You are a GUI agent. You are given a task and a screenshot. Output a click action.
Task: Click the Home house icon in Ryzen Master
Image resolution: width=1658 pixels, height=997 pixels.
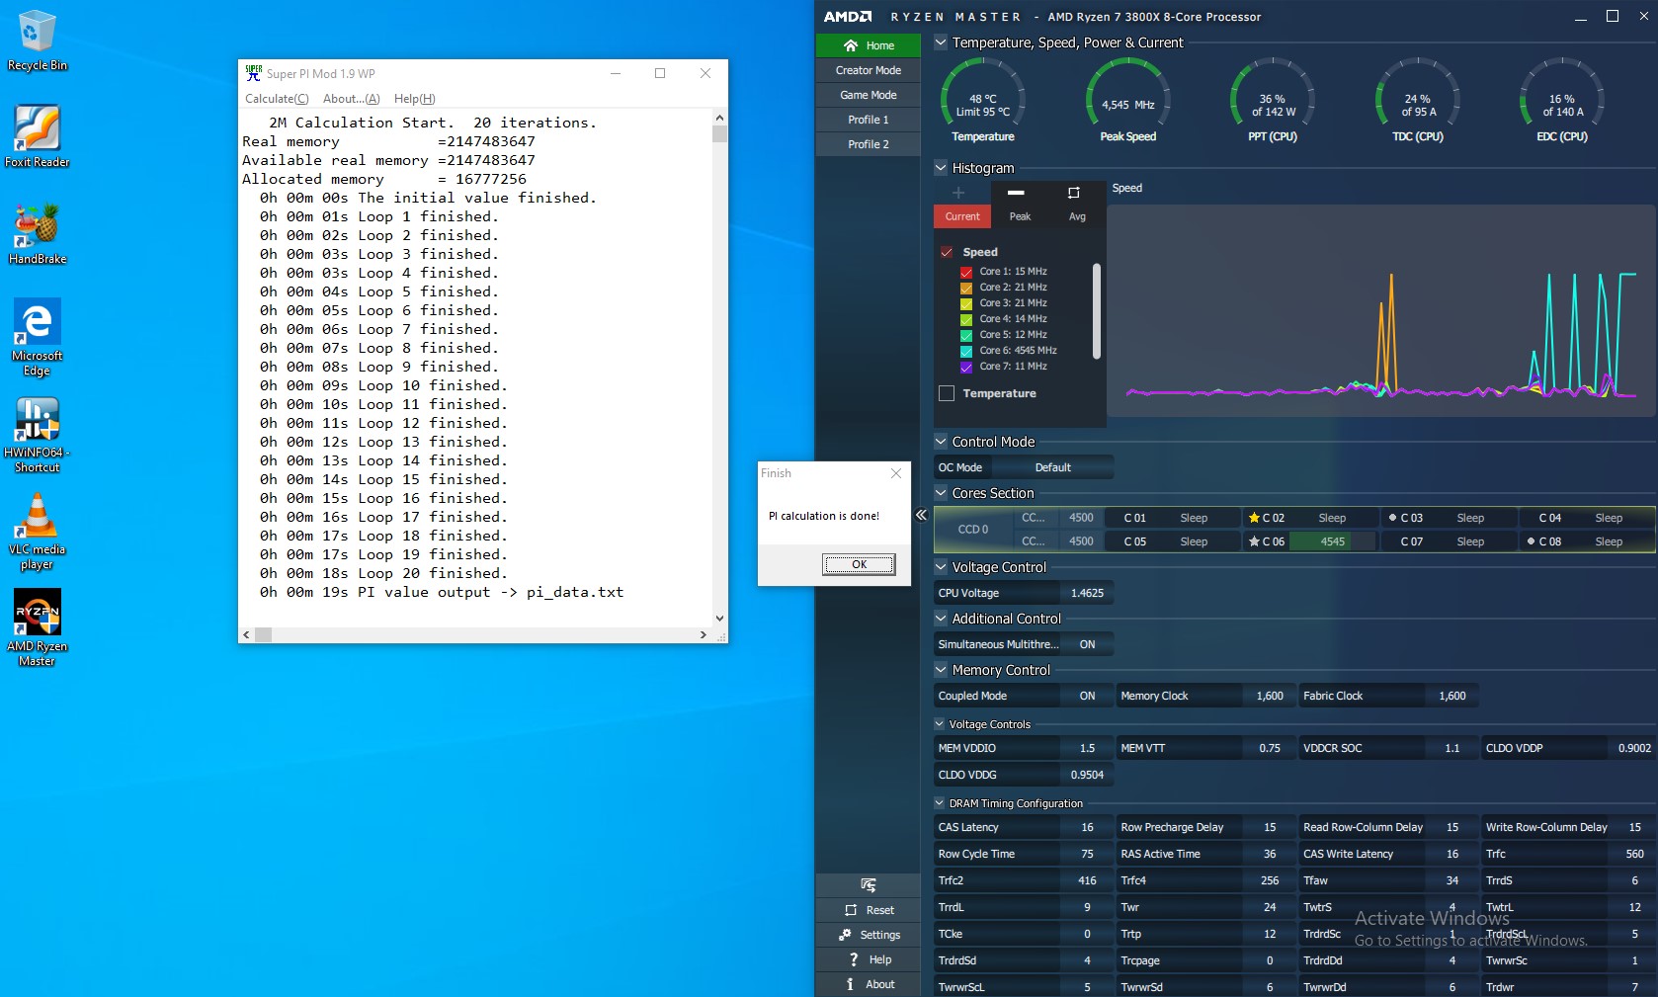pos(851,45)
